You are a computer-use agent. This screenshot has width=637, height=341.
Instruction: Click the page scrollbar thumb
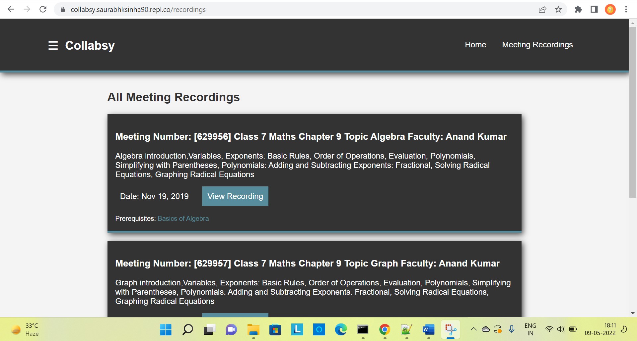tap(633, 112)
